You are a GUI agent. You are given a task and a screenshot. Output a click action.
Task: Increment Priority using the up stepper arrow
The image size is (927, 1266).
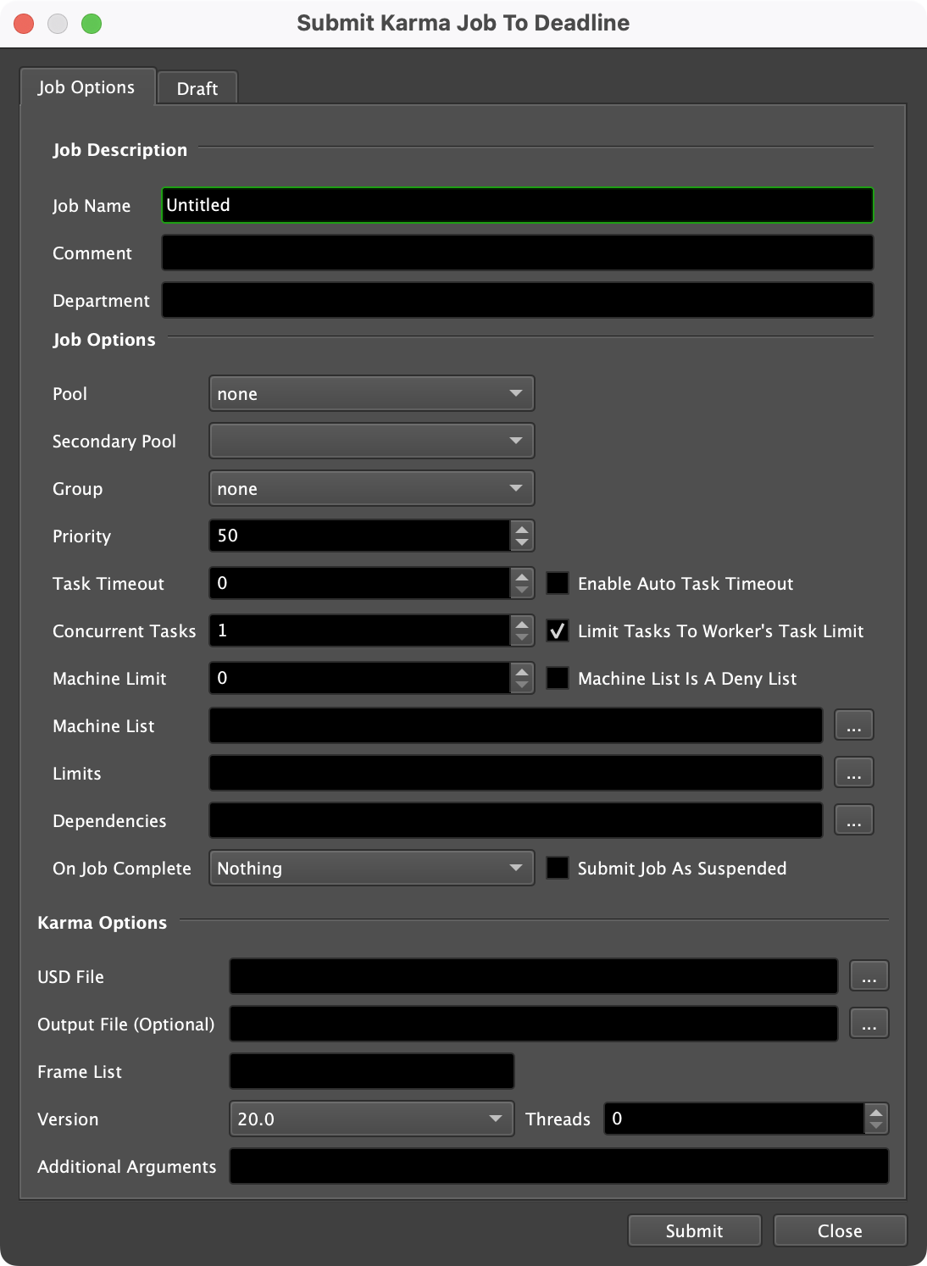pyautogui.click(x=522, y=530)
